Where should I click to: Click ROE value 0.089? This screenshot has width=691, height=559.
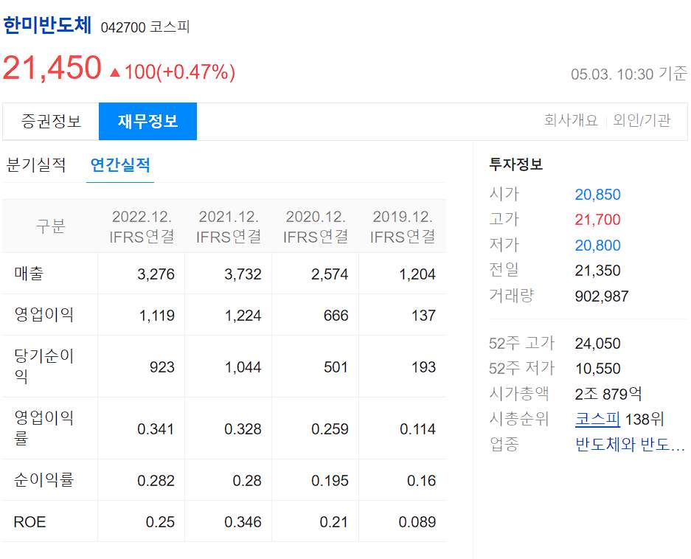tap(417, 521)
